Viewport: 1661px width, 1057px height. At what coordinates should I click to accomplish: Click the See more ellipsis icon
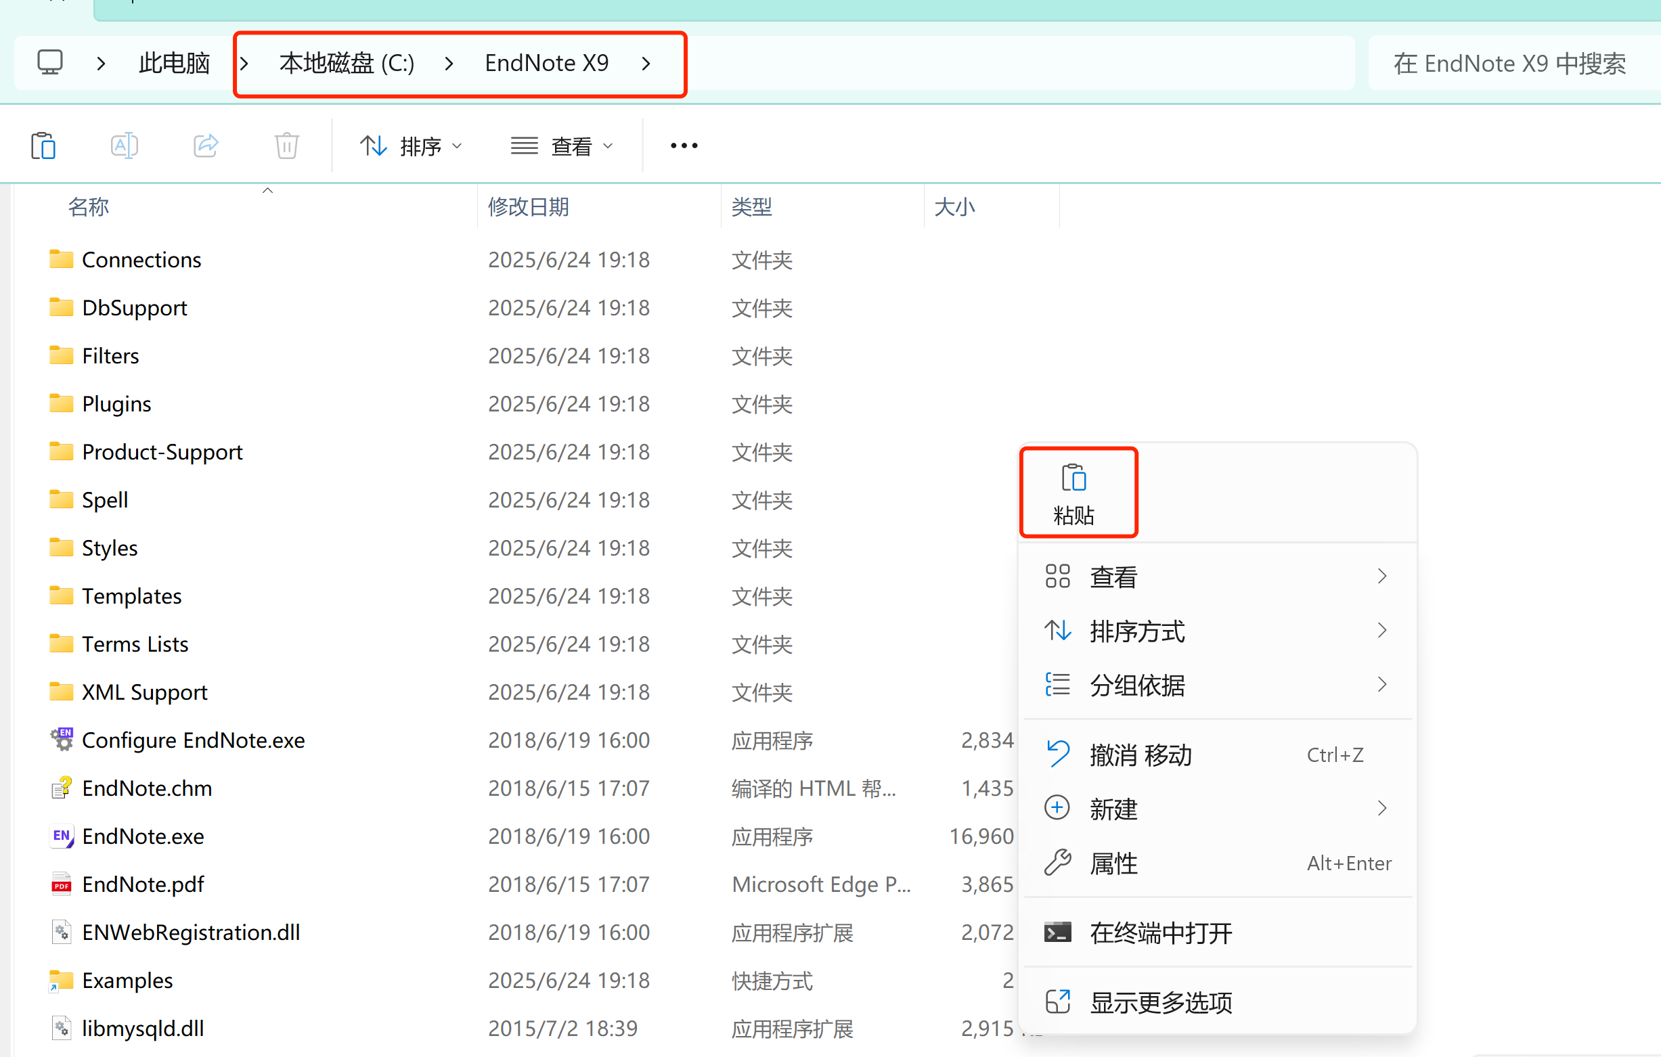(x=683, y=145)
